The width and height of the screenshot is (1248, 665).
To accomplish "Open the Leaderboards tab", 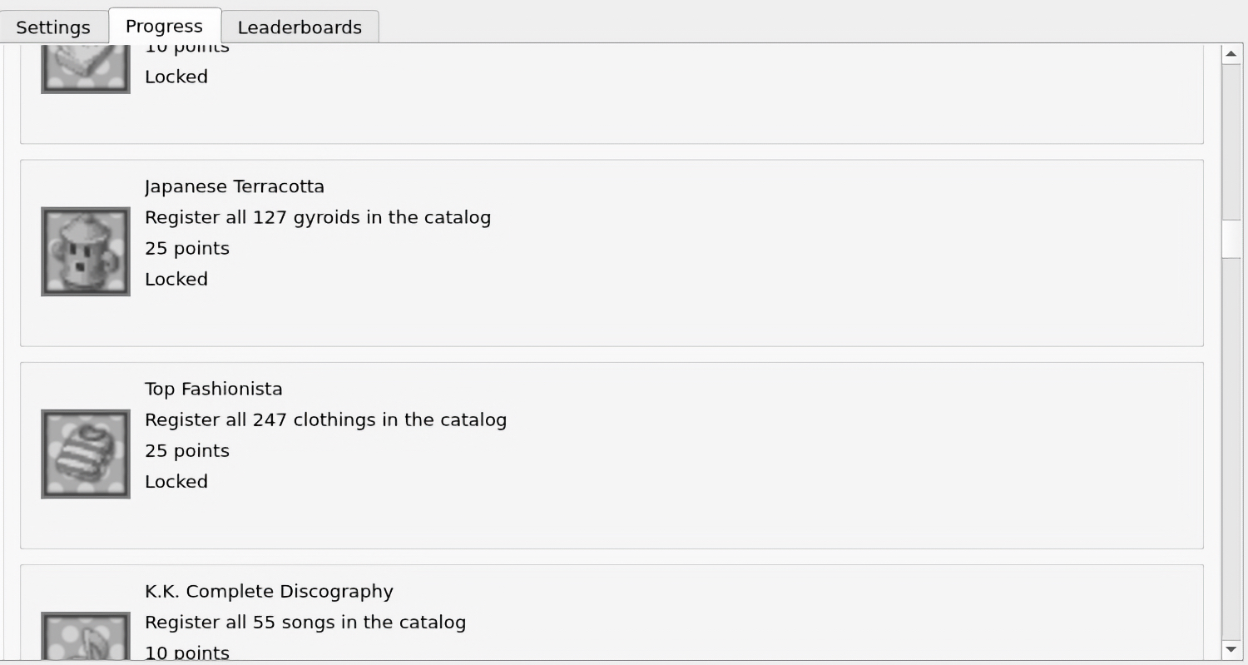I will [300, 27].
